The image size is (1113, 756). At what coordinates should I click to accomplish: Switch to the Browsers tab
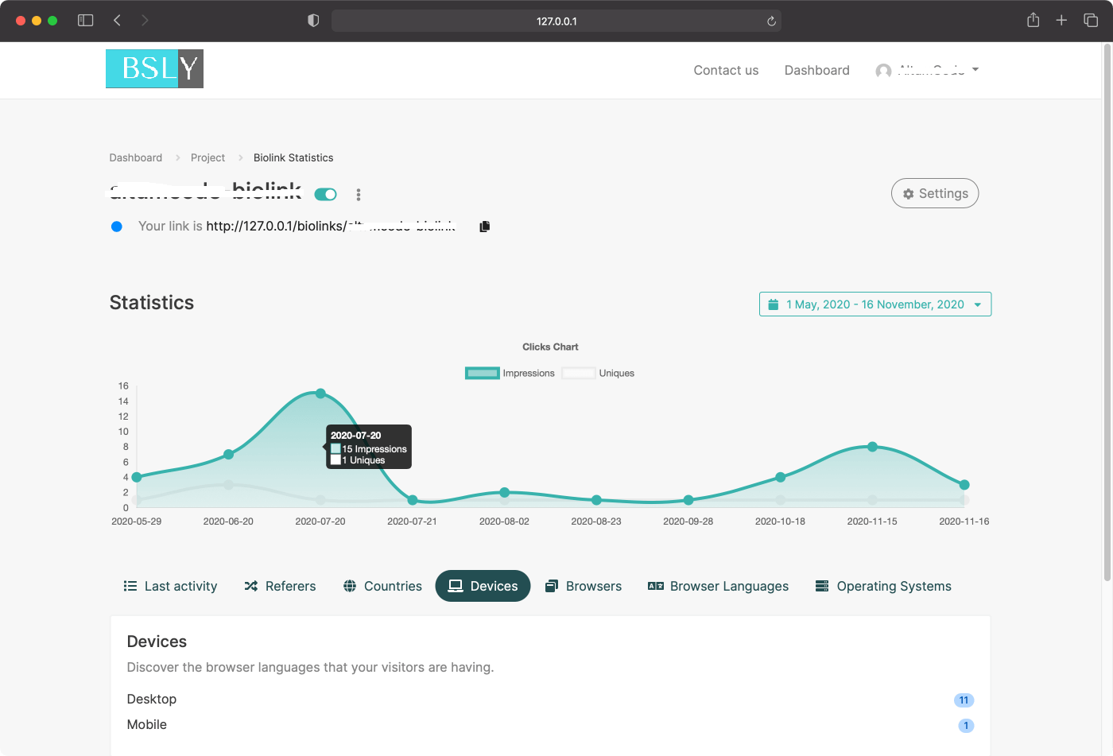(x=583, y=586)
